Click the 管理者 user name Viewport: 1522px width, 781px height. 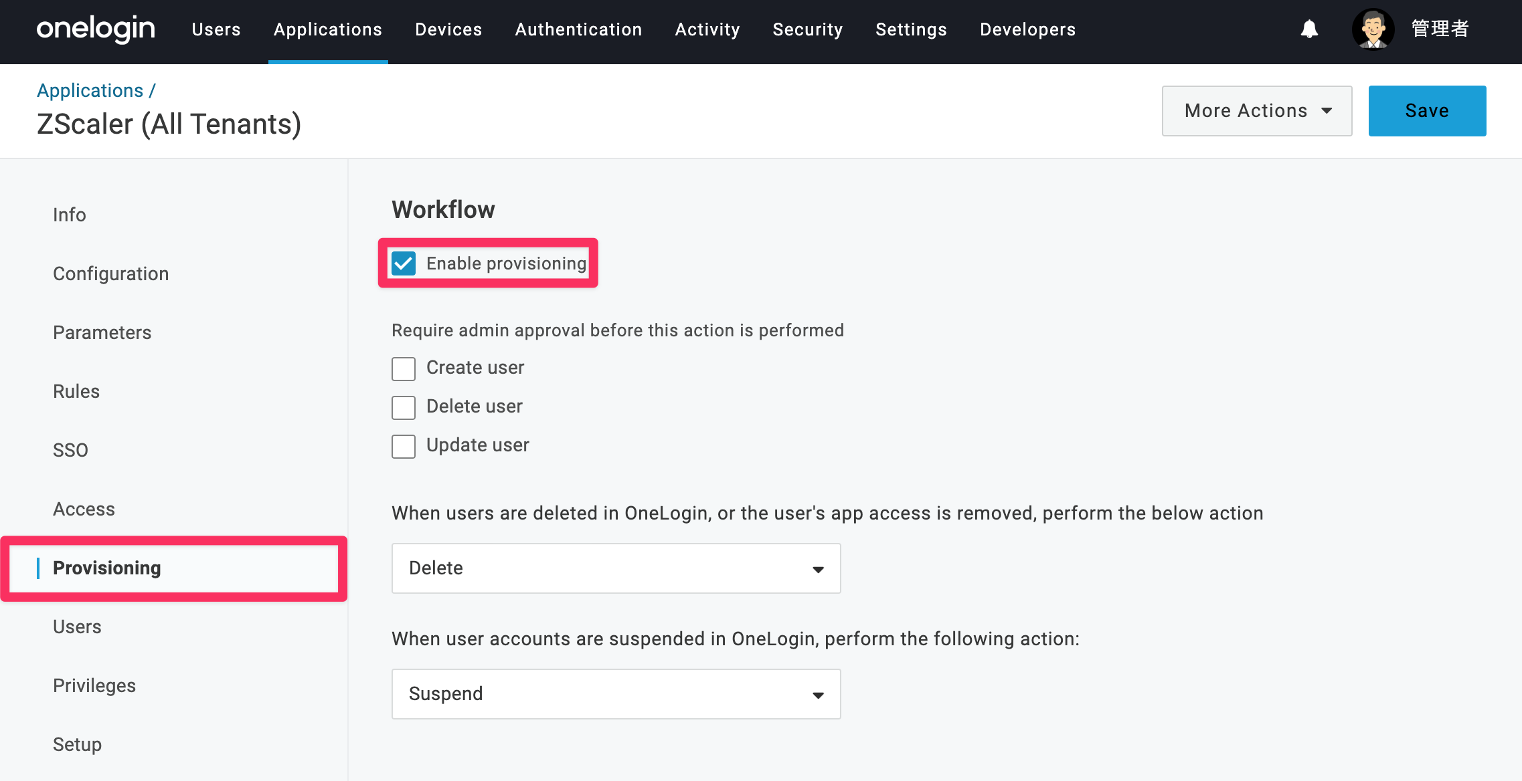coord(1440,29)
